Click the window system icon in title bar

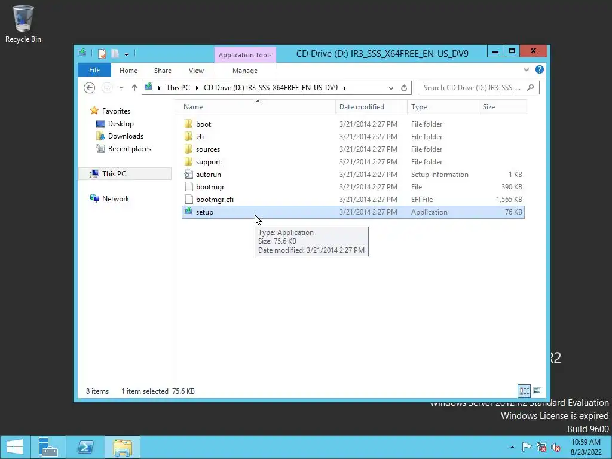point(82,53)
